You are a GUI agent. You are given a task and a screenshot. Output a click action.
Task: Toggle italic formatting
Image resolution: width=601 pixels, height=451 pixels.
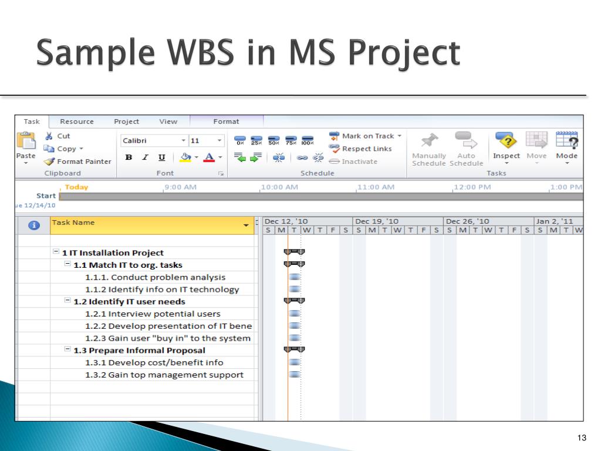pyautogui.click(x=146, y=157)
